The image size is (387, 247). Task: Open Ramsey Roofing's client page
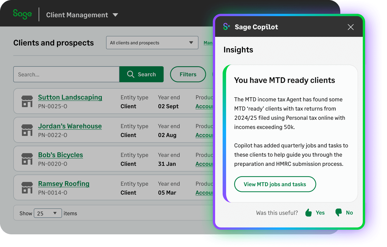pyautogui.click(x=63, y=184)
